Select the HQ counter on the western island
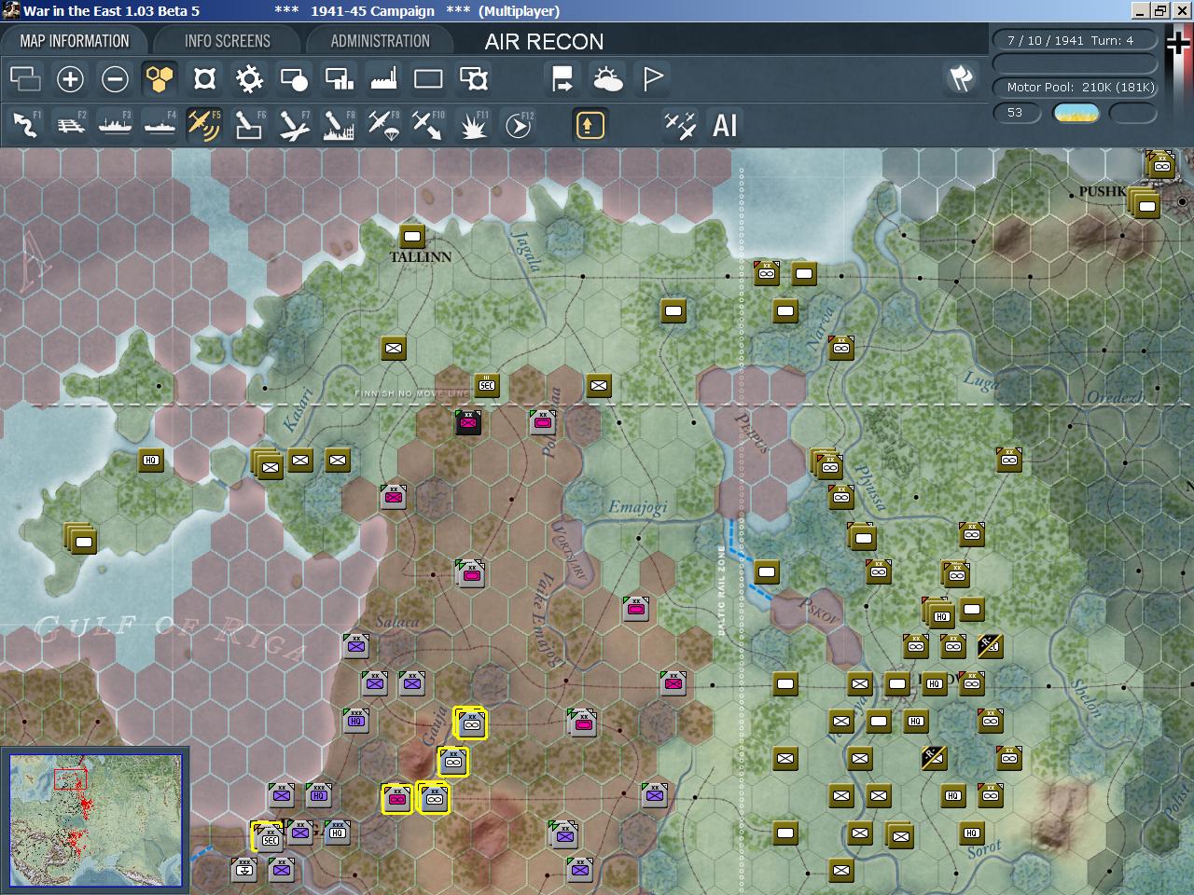This screenshot has width=1194, height=895. click(151, 460)
